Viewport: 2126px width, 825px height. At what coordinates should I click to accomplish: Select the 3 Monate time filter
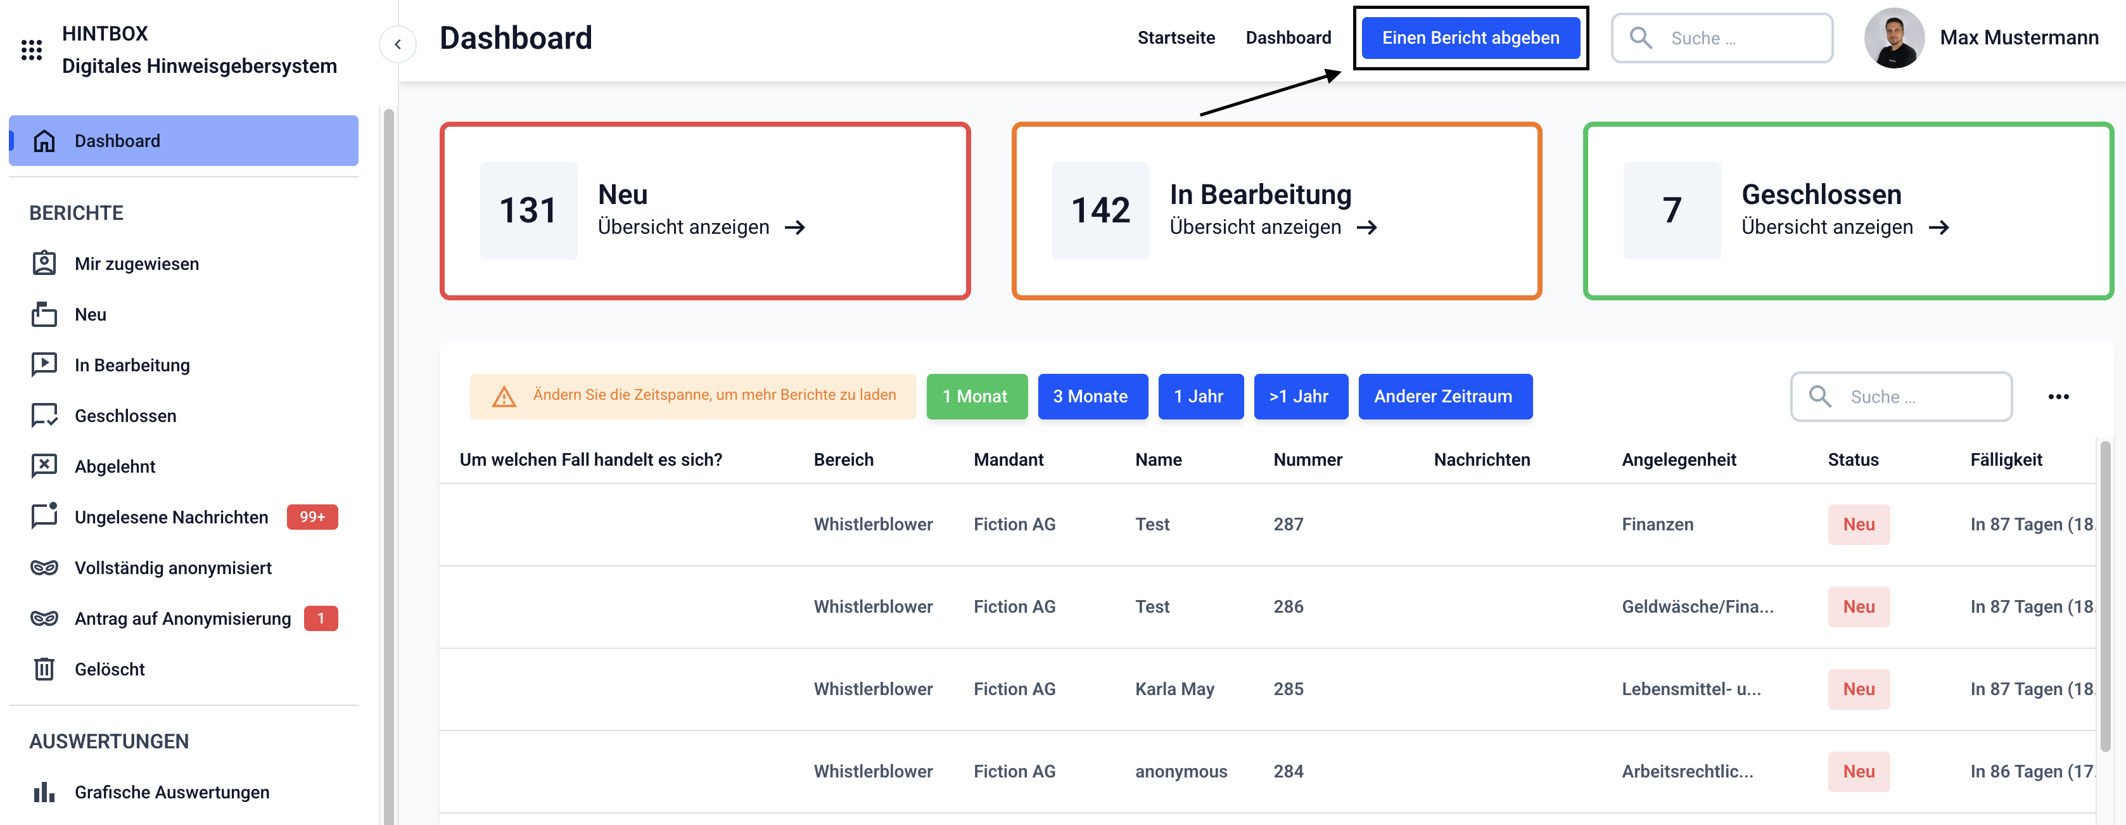pos(1091,397)
